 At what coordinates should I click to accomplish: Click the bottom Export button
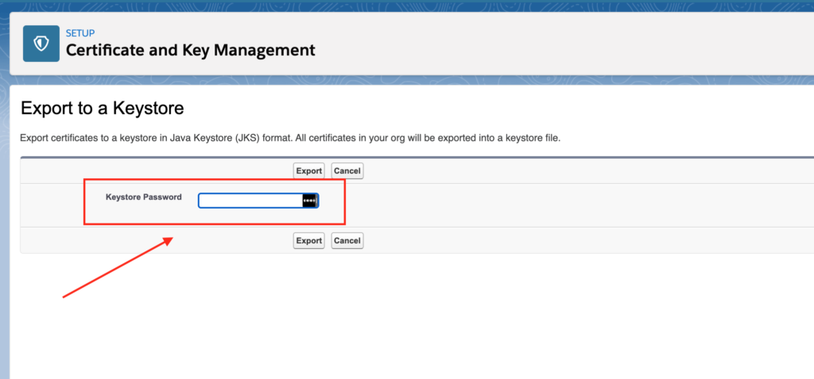[x=308, y=240]
